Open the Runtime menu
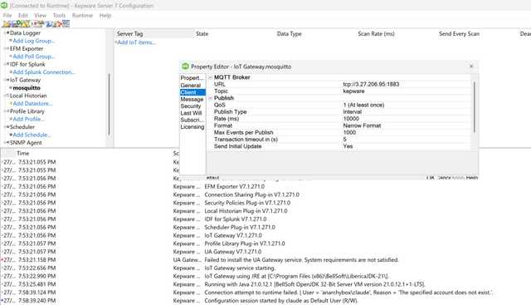This screenshot has height=305, width=531. (x=82, y=15)
